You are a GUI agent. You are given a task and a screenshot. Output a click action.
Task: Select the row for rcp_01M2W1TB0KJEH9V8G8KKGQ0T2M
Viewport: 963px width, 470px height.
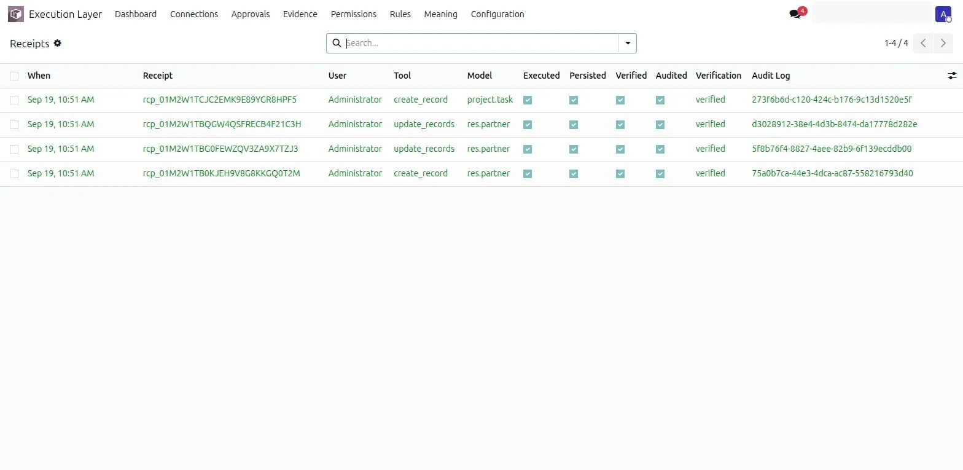[x=14, y=173]
